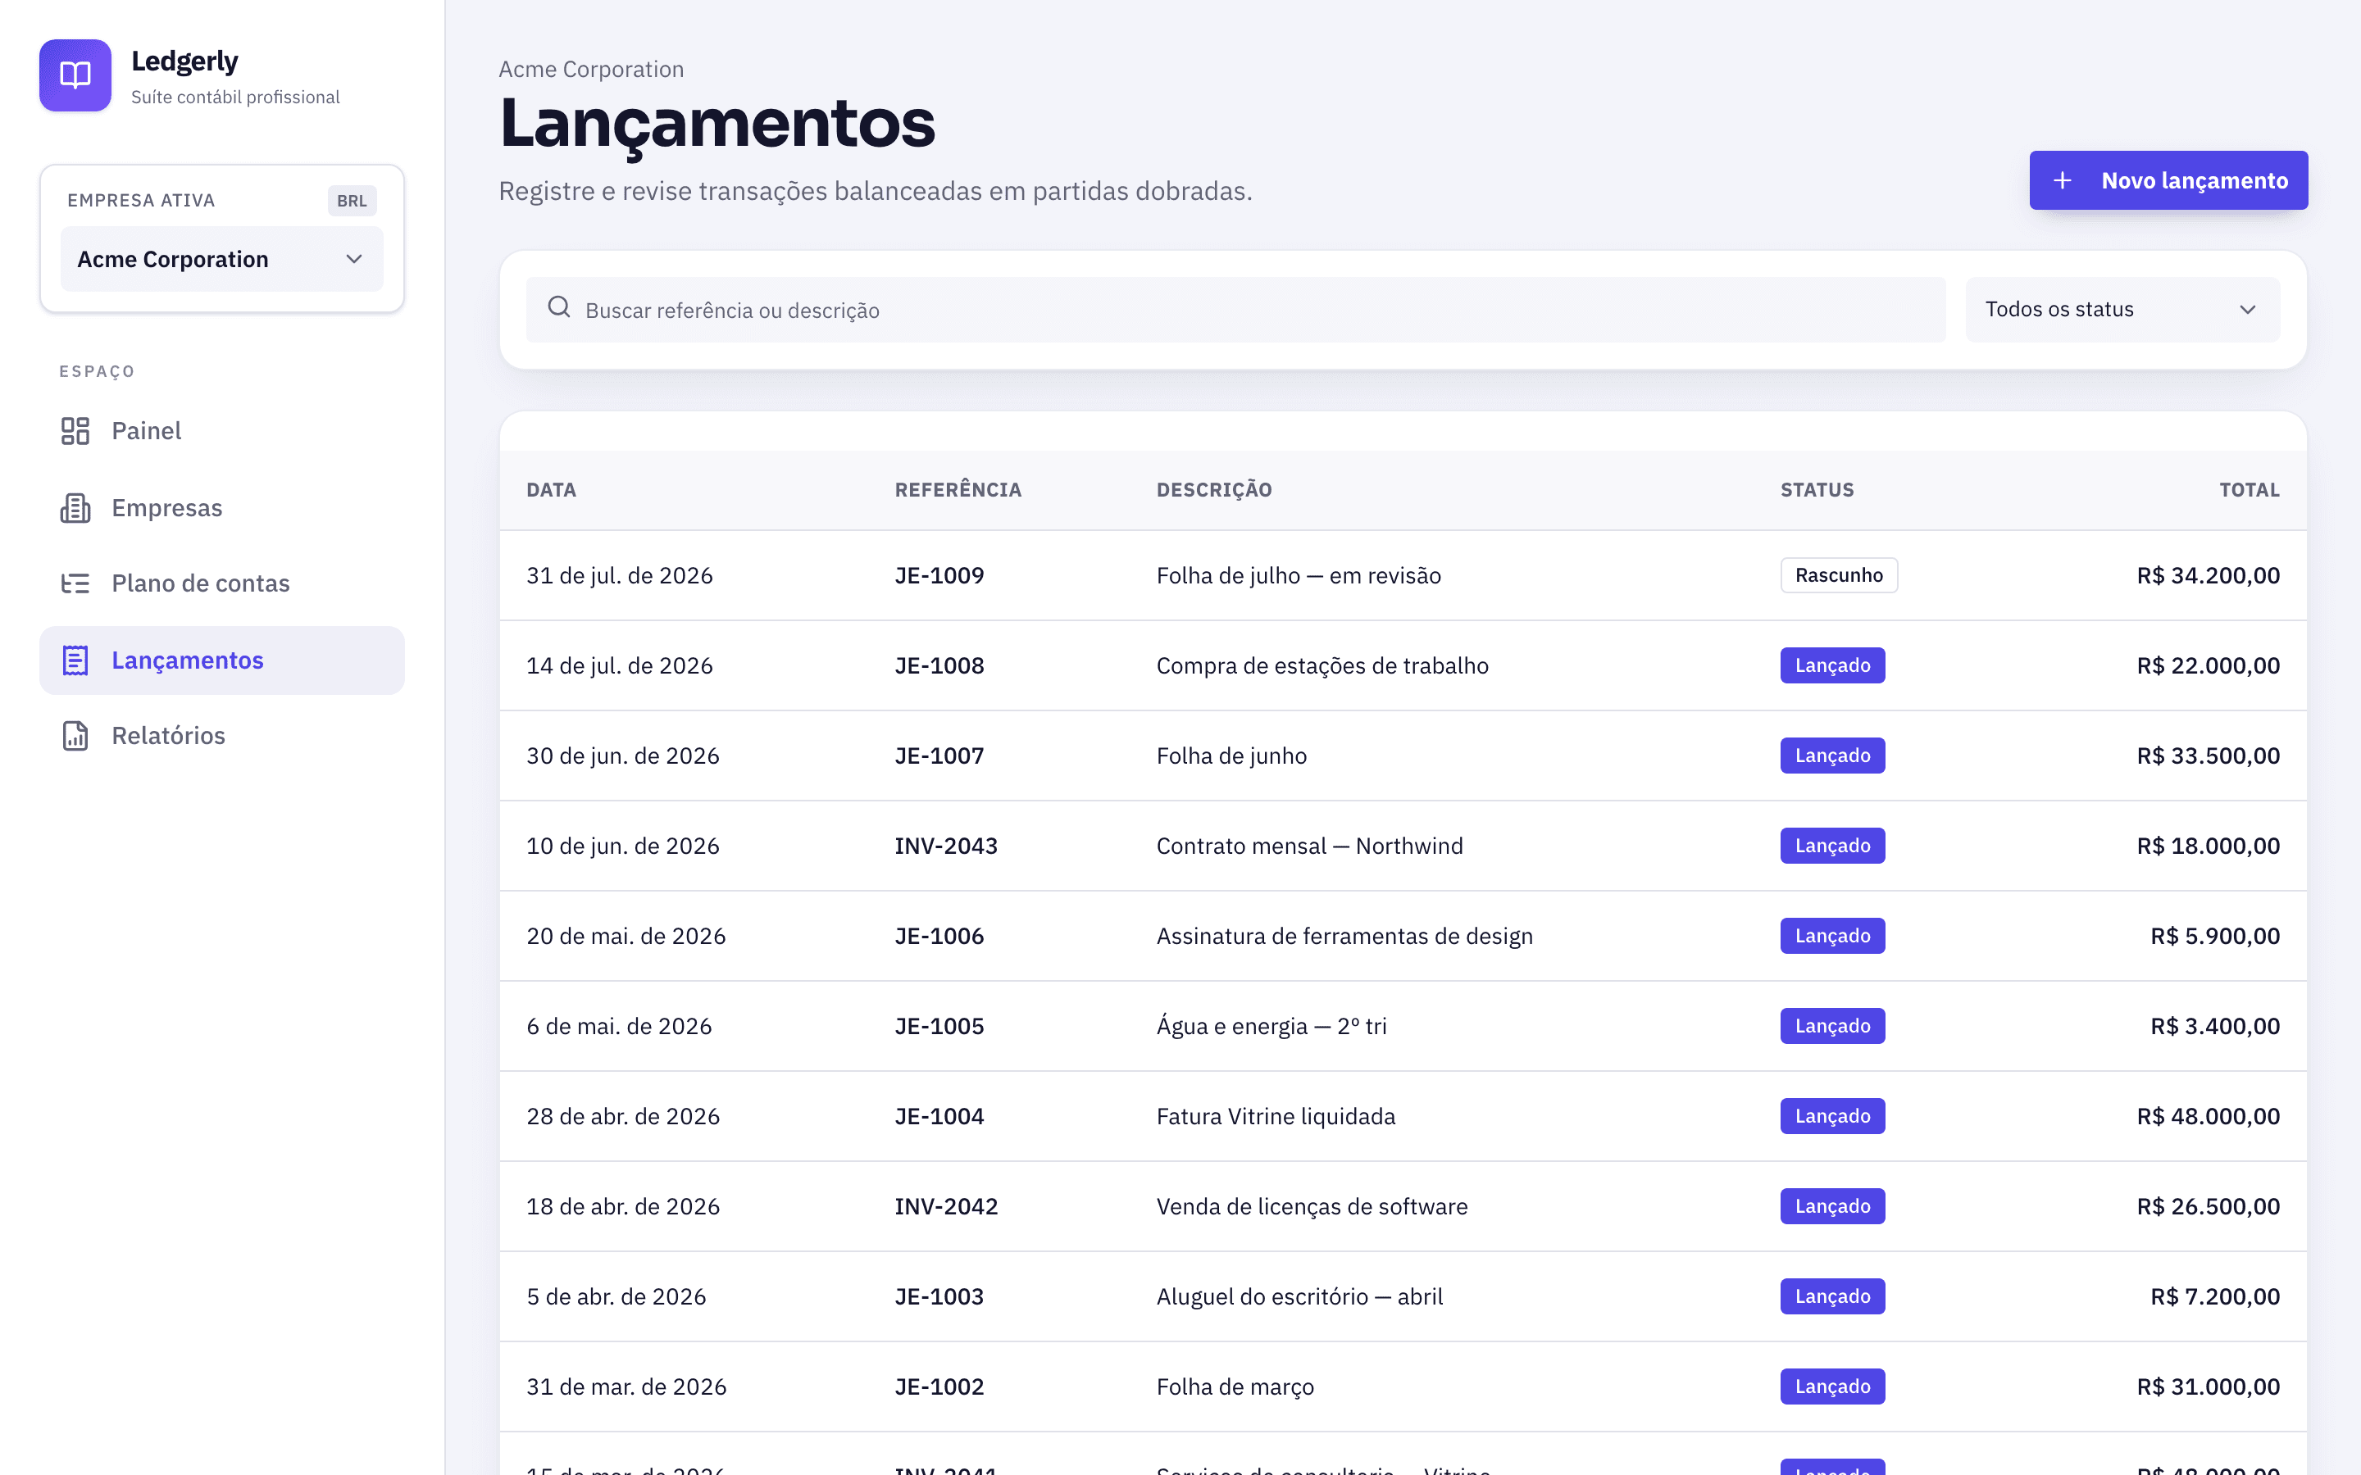Select Aluguel do escritório — abril
The height and width of the screenshot is (1475, 2361).
(1299, 1296)
